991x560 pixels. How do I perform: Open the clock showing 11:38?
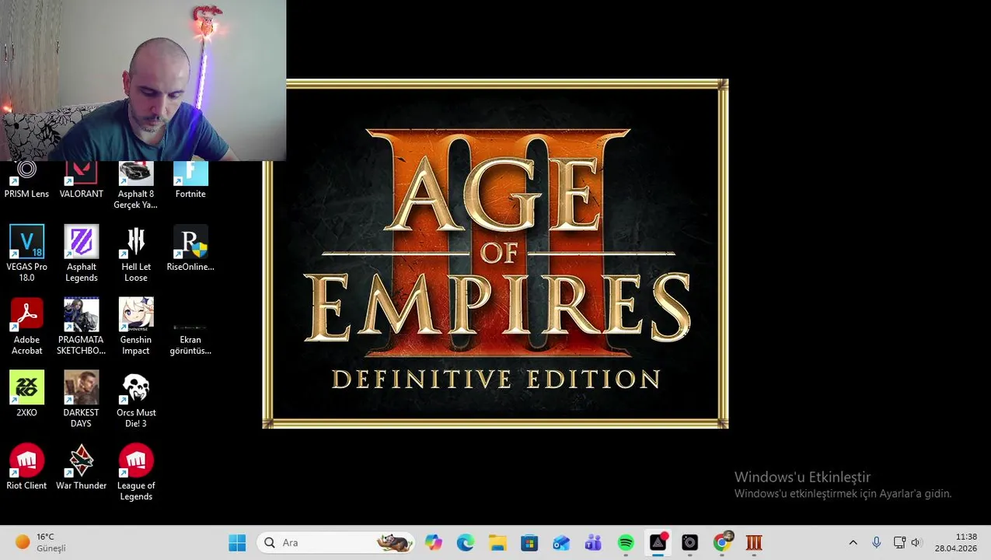pos(956,543)
